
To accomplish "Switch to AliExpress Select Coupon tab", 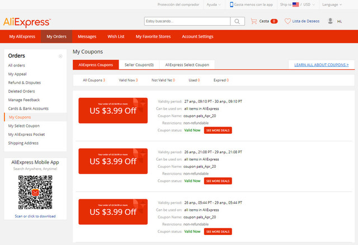I will [x=187, y=65].
